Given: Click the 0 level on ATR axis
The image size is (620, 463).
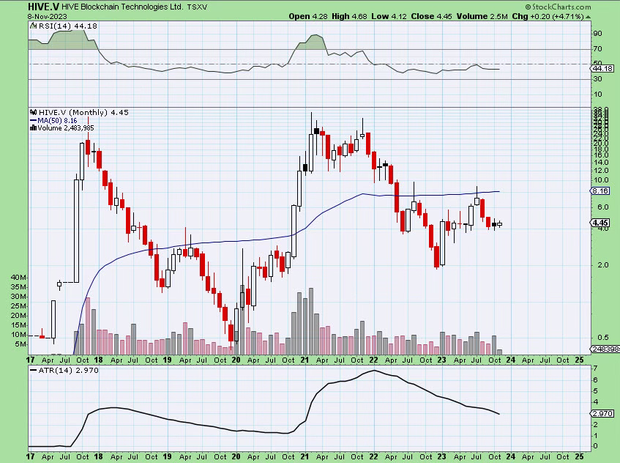Looking at the screenshot, I should (x=596, y=446).
